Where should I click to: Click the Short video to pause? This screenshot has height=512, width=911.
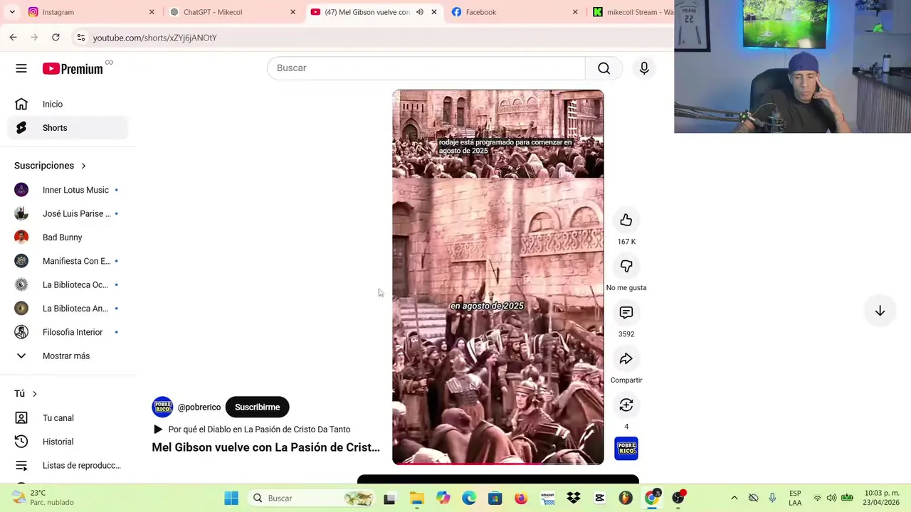tap(497, 277)
